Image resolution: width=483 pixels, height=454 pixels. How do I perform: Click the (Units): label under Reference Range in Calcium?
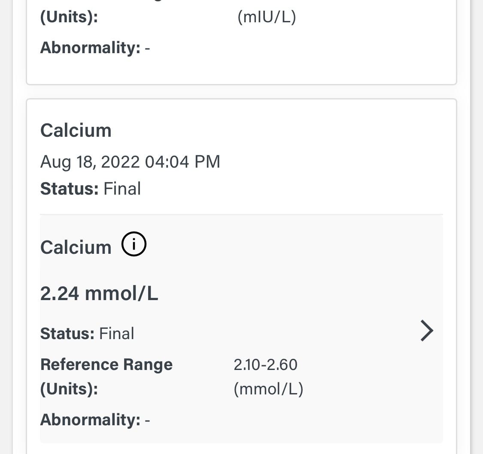[x=69, y=389]
